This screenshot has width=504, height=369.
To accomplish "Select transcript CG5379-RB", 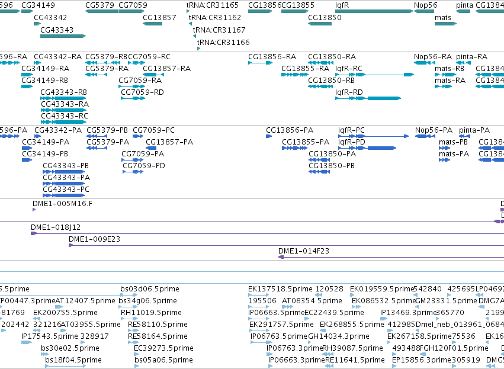I will (103, 63).
